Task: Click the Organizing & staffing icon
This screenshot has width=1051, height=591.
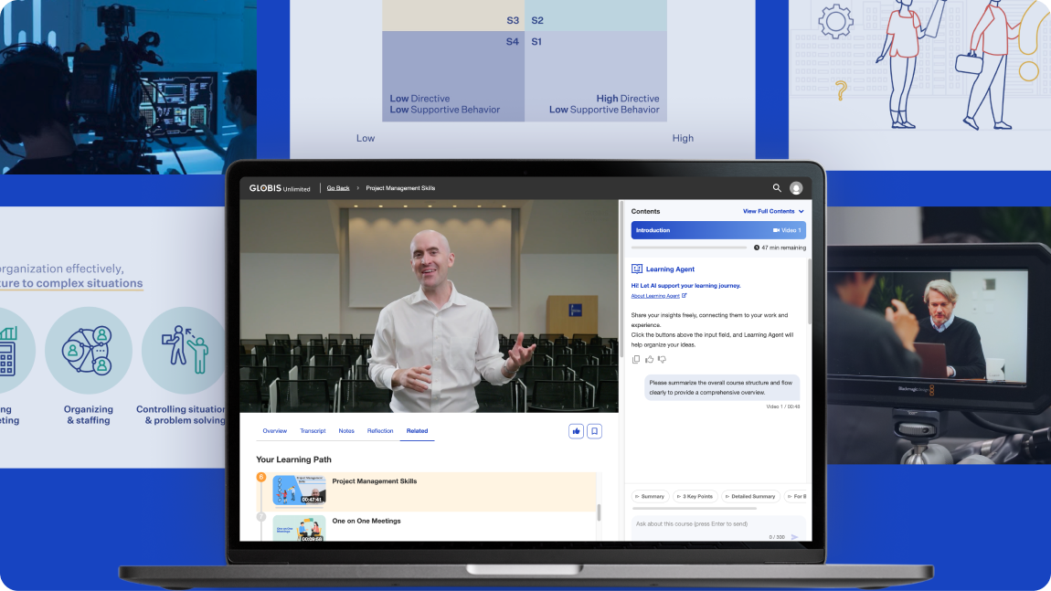Action: pyautogui.click(x=89, y=351)
